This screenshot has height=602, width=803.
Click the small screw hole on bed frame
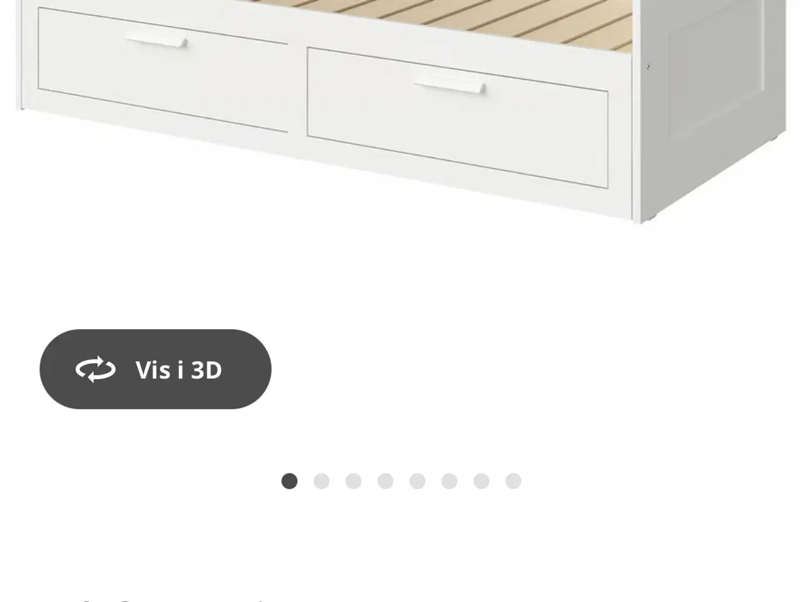[648, 66]
